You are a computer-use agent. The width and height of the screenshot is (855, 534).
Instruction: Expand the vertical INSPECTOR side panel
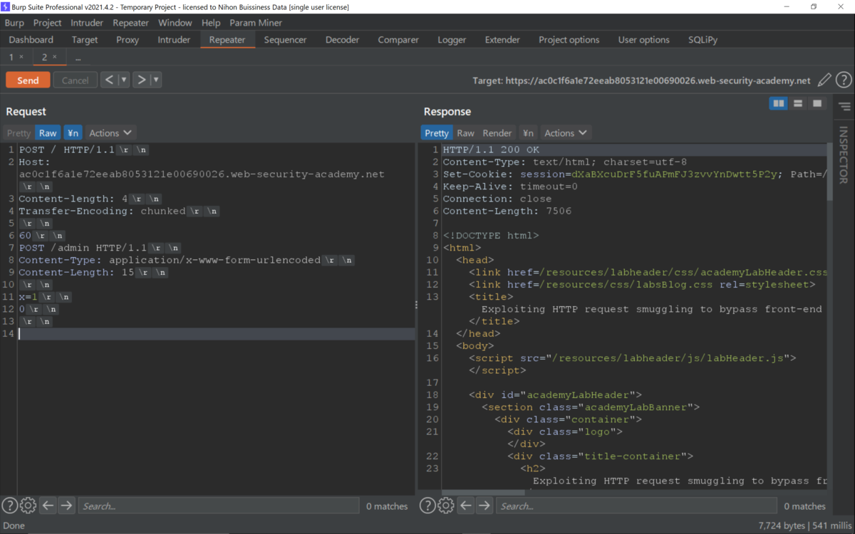tap(844, 155)
